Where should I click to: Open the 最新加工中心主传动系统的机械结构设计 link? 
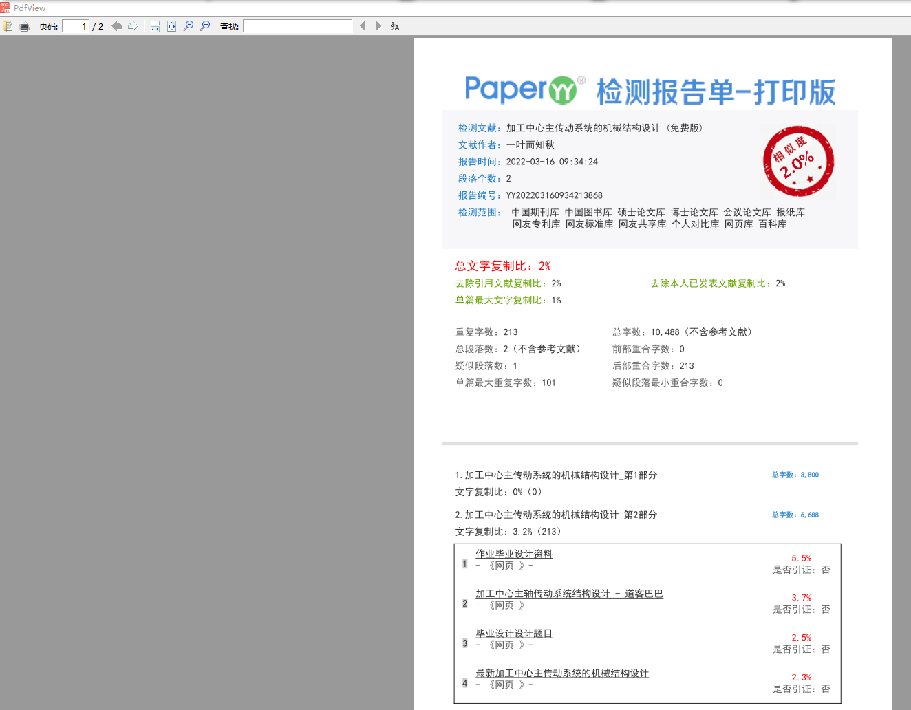(x=562, y=674)
